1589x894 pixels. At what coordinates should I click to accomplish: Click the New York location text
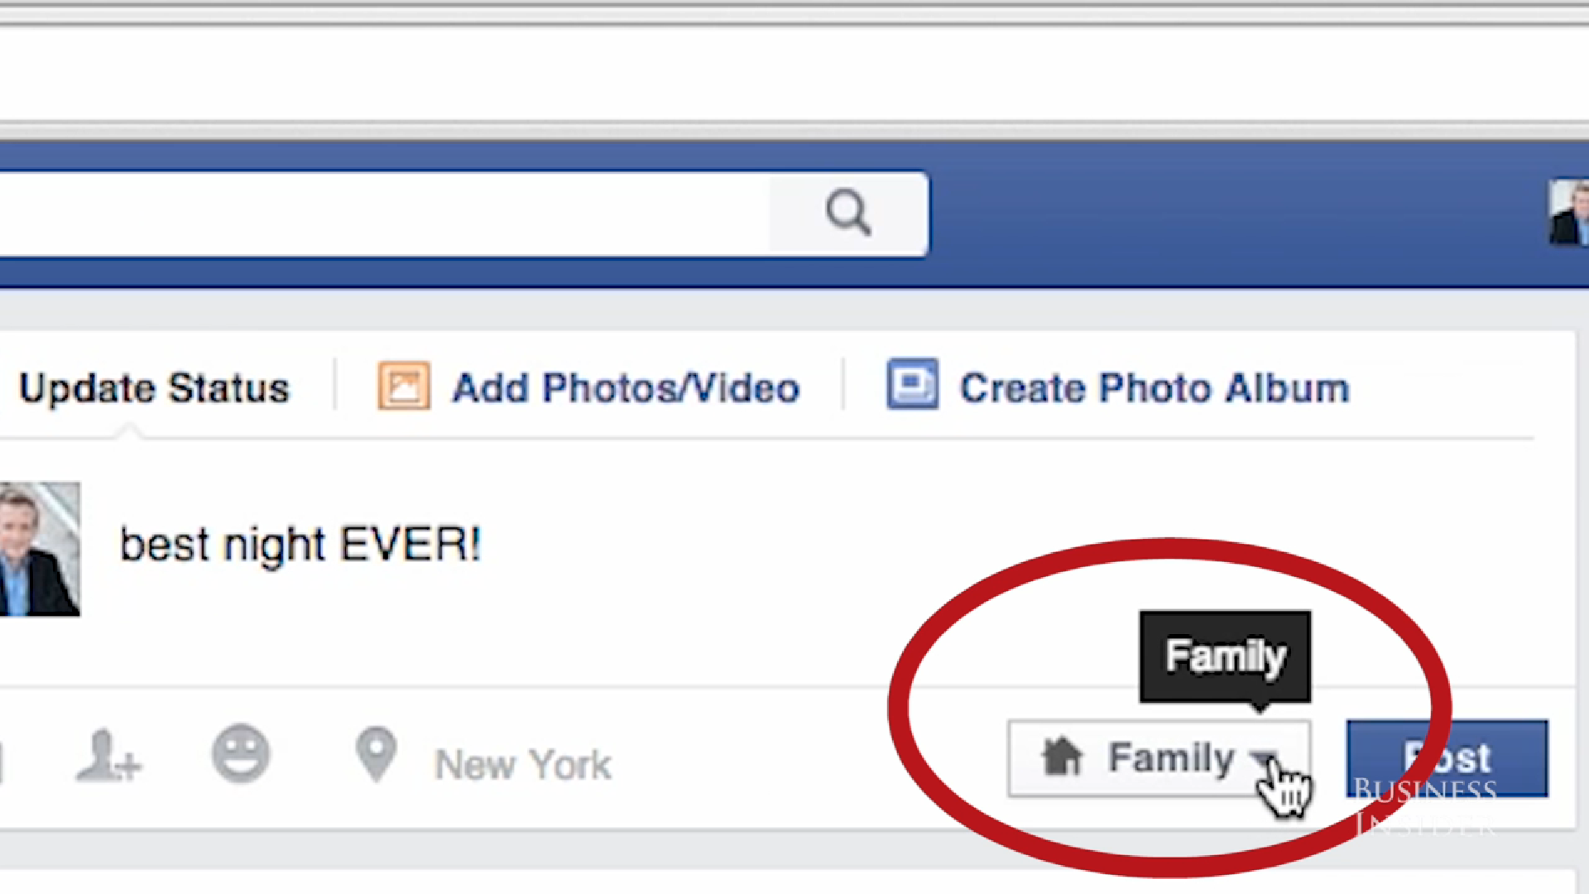click(523, 765)
